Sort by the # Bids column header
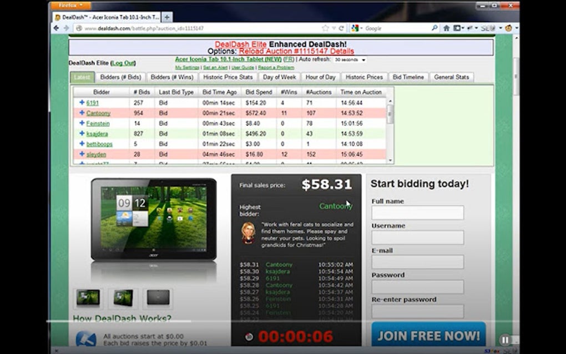Image resolution: width=566 pixels, height=354 pixels. pos(142,92)
